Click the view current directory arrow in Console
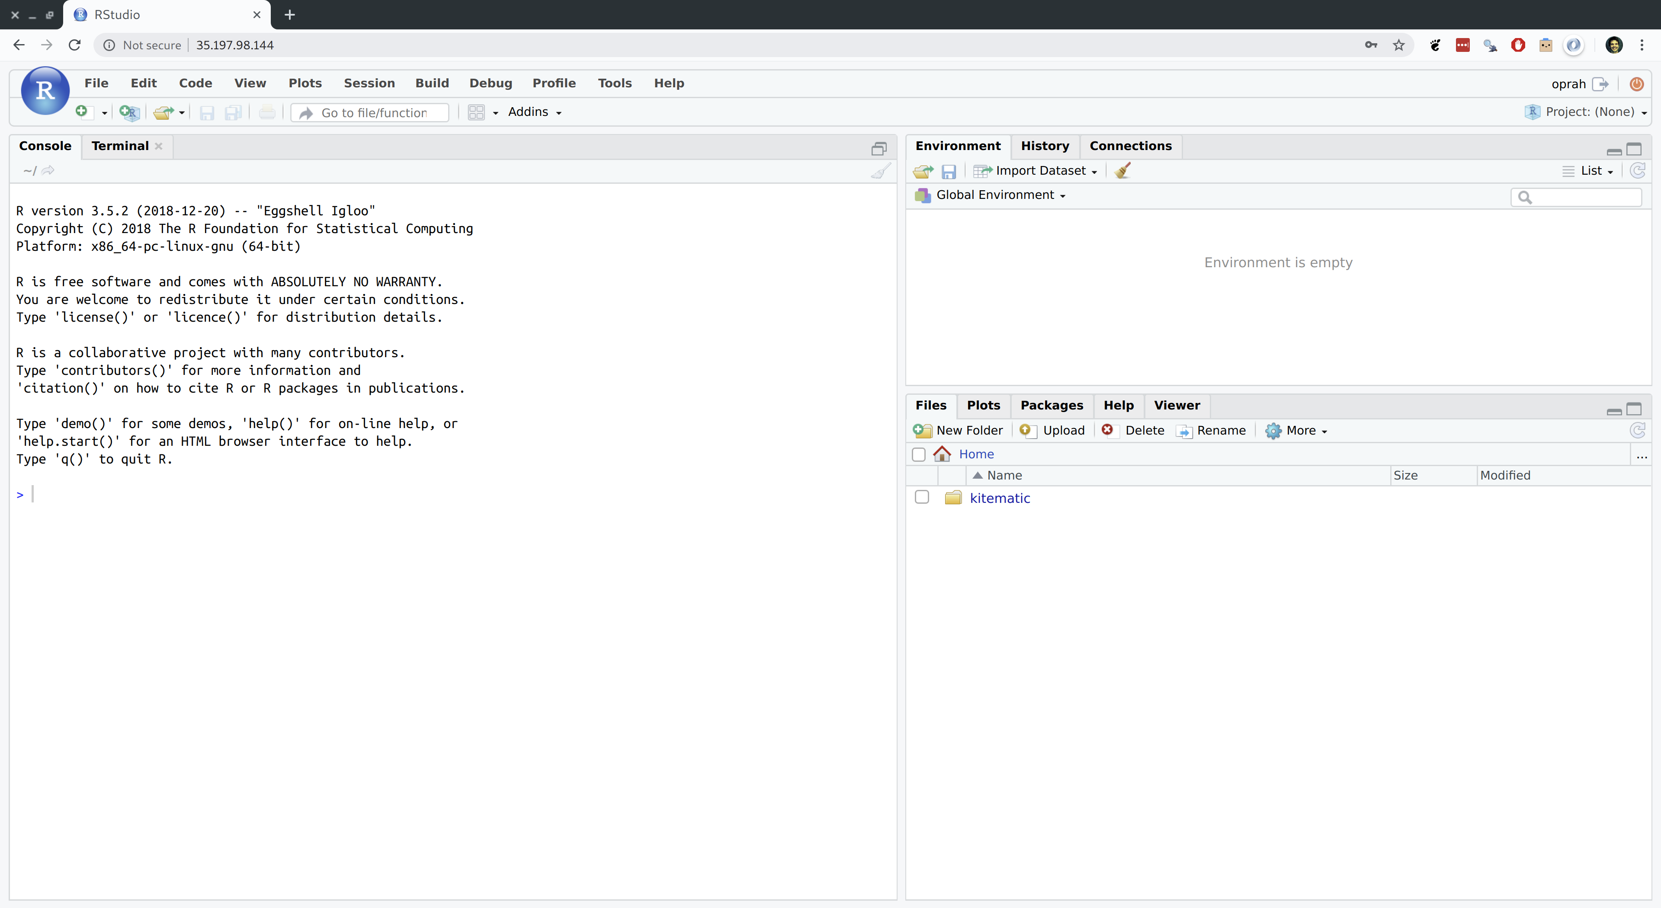The height and width of the screenshot is (908, 1661). coord(48,170)
